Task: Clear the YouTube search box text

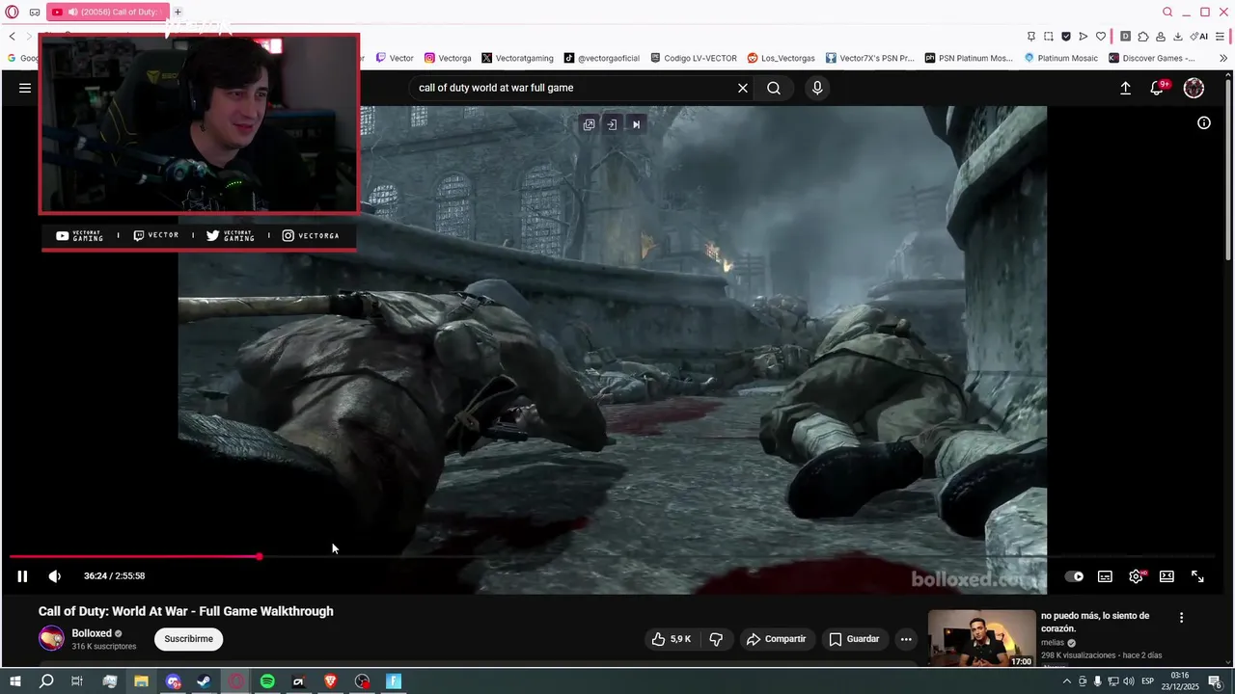Action: pyautogui.click(x=743, y=88)
